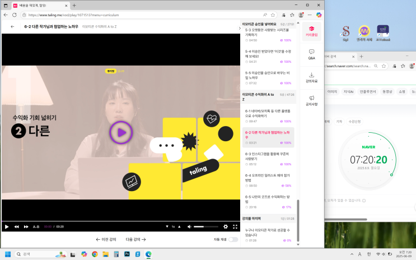Decrease playback speed with the down triangle
Image resolution: width=416 pixels, height=260 pixels.
pos(167,226)
